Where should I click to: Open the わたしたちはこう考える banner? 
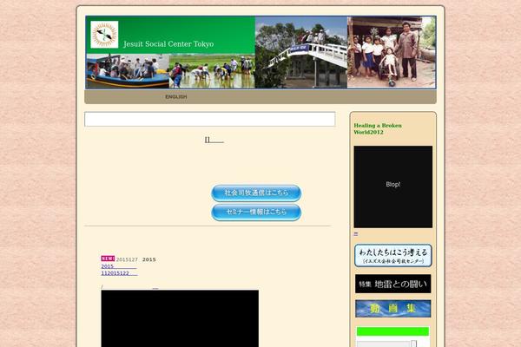pyautogui.click(x=393, y=255)
